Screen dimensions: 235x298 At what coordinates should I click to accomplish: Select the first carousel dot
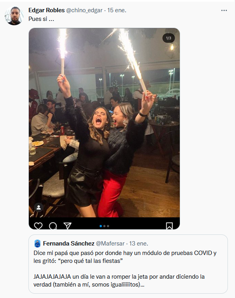coord(101,226)
